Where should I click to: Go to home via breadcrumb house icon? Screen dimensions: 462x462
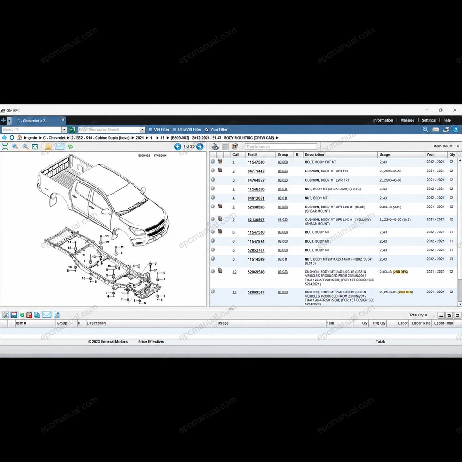point(19,137)
